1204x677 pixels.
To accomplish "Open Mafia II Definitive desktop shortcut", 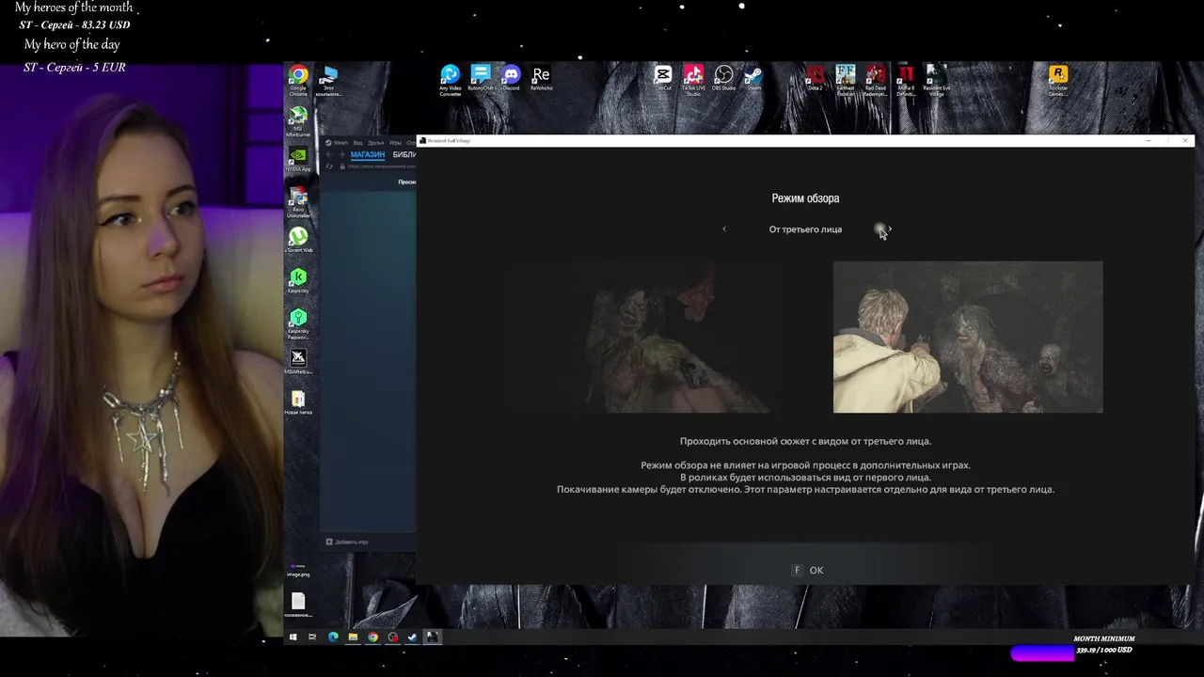I will 906,80.
